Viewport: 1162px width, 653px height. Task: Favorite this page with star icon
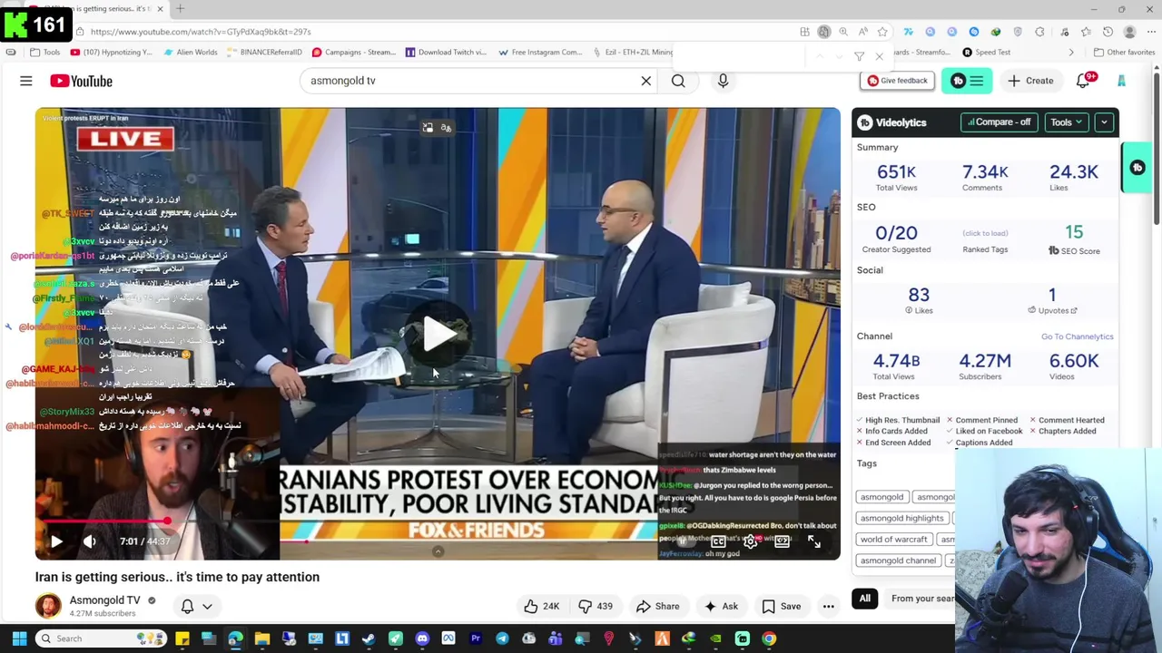pyautogui.click(x=881, y=32)
